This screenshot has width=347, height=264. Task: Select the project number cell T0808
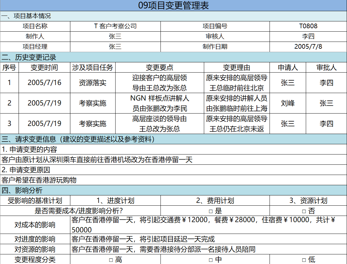309,26
